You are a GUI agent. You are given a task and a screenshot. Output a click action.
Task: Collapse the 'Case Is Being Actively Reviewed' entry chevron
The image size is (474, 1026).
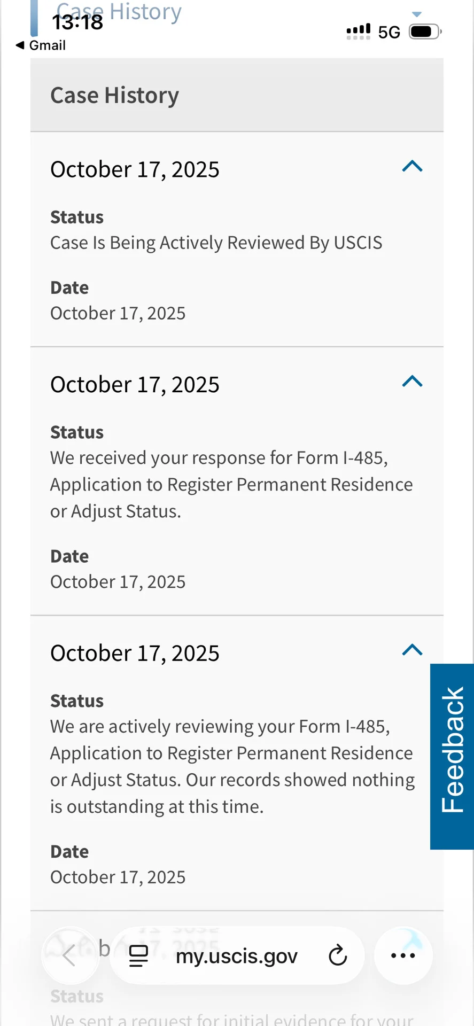[412, 167]
